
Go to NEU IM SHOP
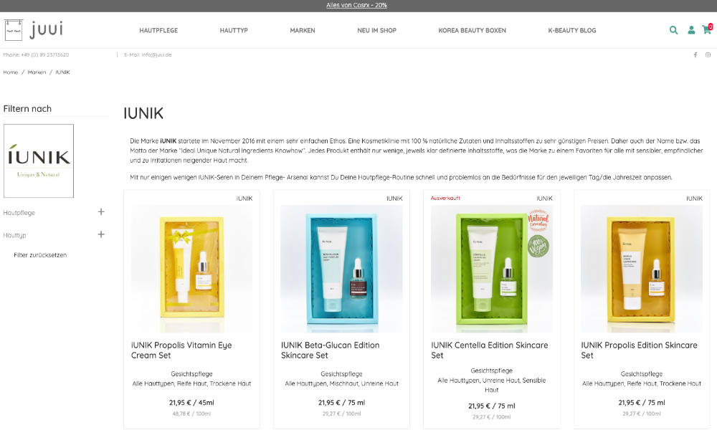pyautogui.click(x=377, y=31)
